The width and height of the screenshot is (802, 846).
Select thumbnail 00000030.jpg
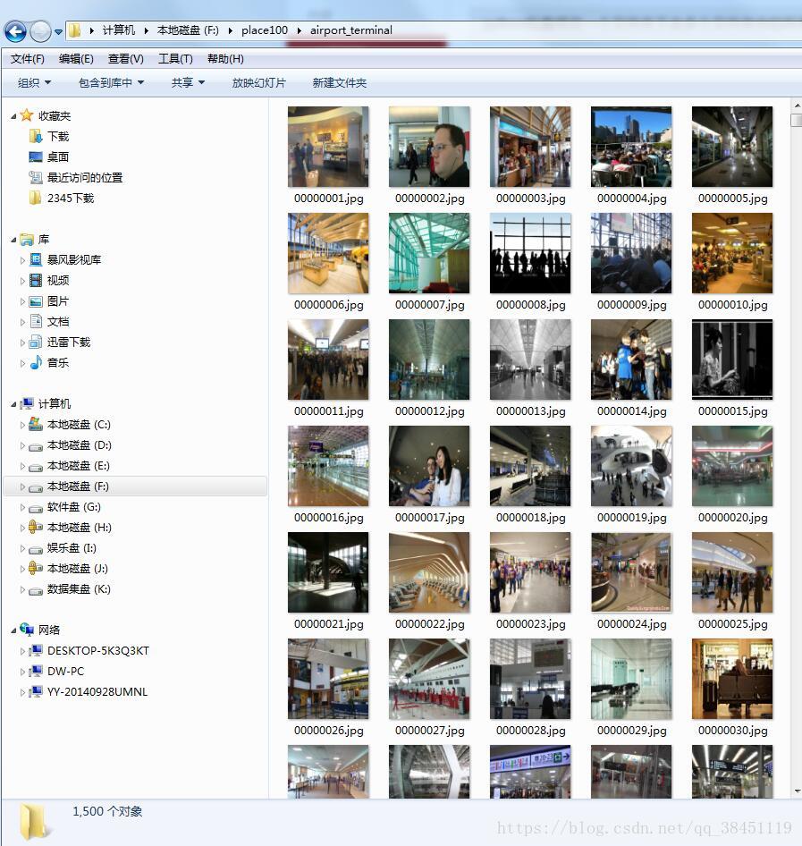click(x=732, y=679)
